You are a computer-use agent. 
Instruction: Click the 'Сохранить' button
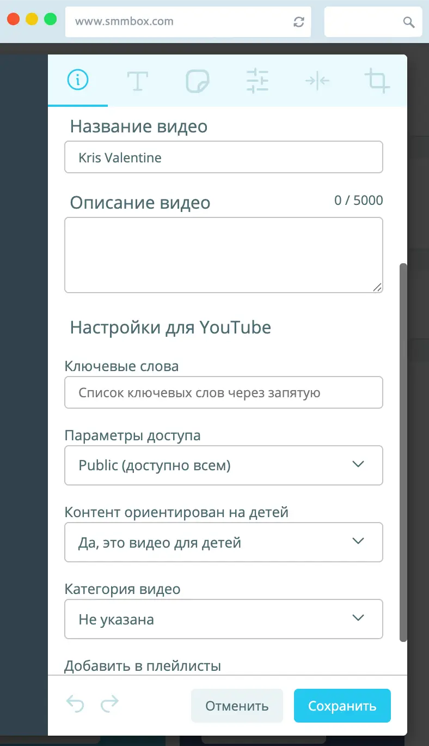click(342, 706)
